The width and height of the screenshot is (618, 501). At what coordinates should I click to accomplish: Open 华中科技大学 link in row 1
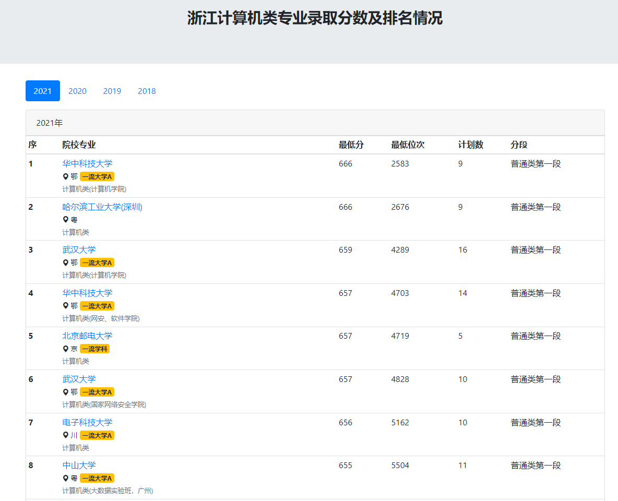tap(87, 163)
